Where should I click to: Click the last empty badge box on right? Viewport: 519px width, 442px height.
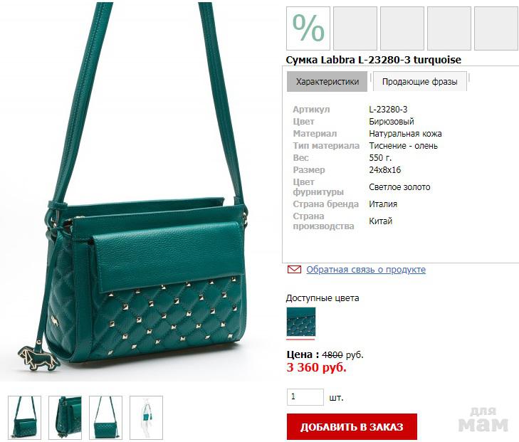click(496, 28)
